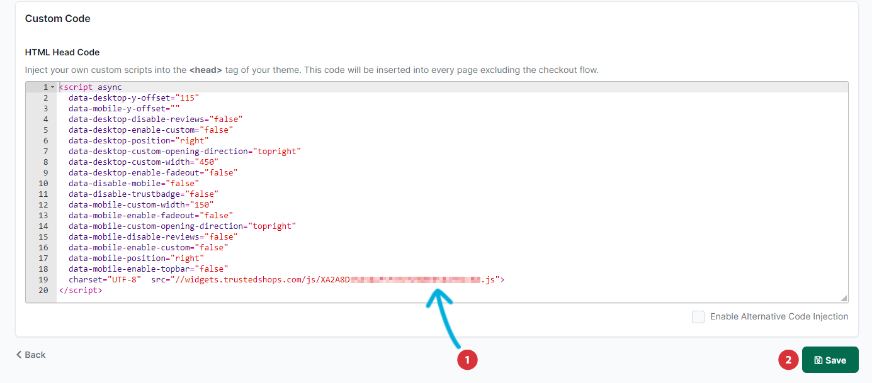The height and width of the screenshot is (383, 872).
Task: Click the widgets.trustedshops.com src URL line
Action: pyautogui.click(x=286, y=279)
